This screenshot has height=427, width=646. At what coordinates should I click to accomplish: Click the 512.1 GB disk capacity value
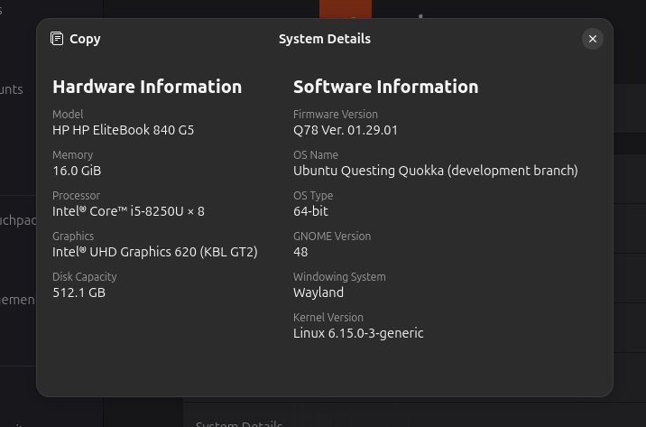(78, 292)
